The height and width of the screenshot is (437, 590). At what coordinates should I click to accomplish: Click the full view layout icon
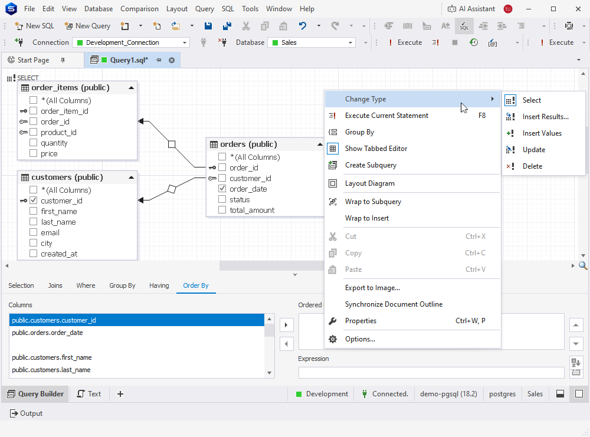579,394
